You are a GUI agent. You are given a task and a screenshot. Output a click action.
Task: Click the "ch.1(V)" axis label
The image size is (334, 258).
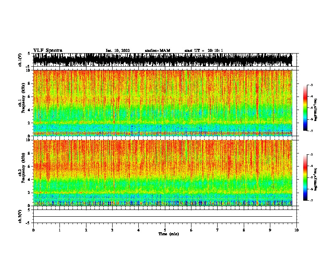pos(20,60)
